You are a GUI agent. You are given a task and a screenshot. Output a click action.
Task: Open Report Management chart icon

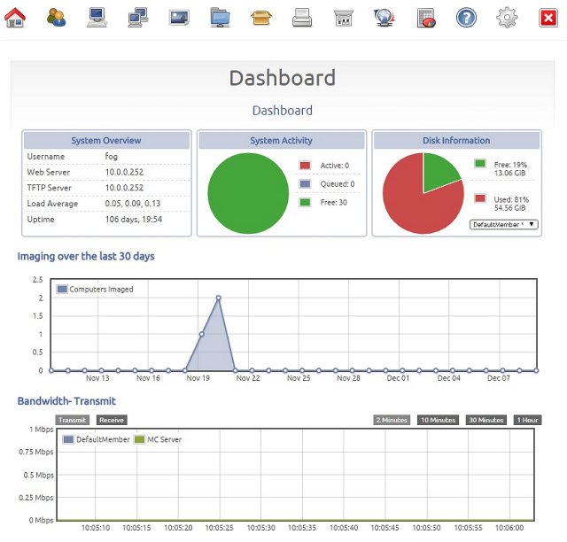425,18
